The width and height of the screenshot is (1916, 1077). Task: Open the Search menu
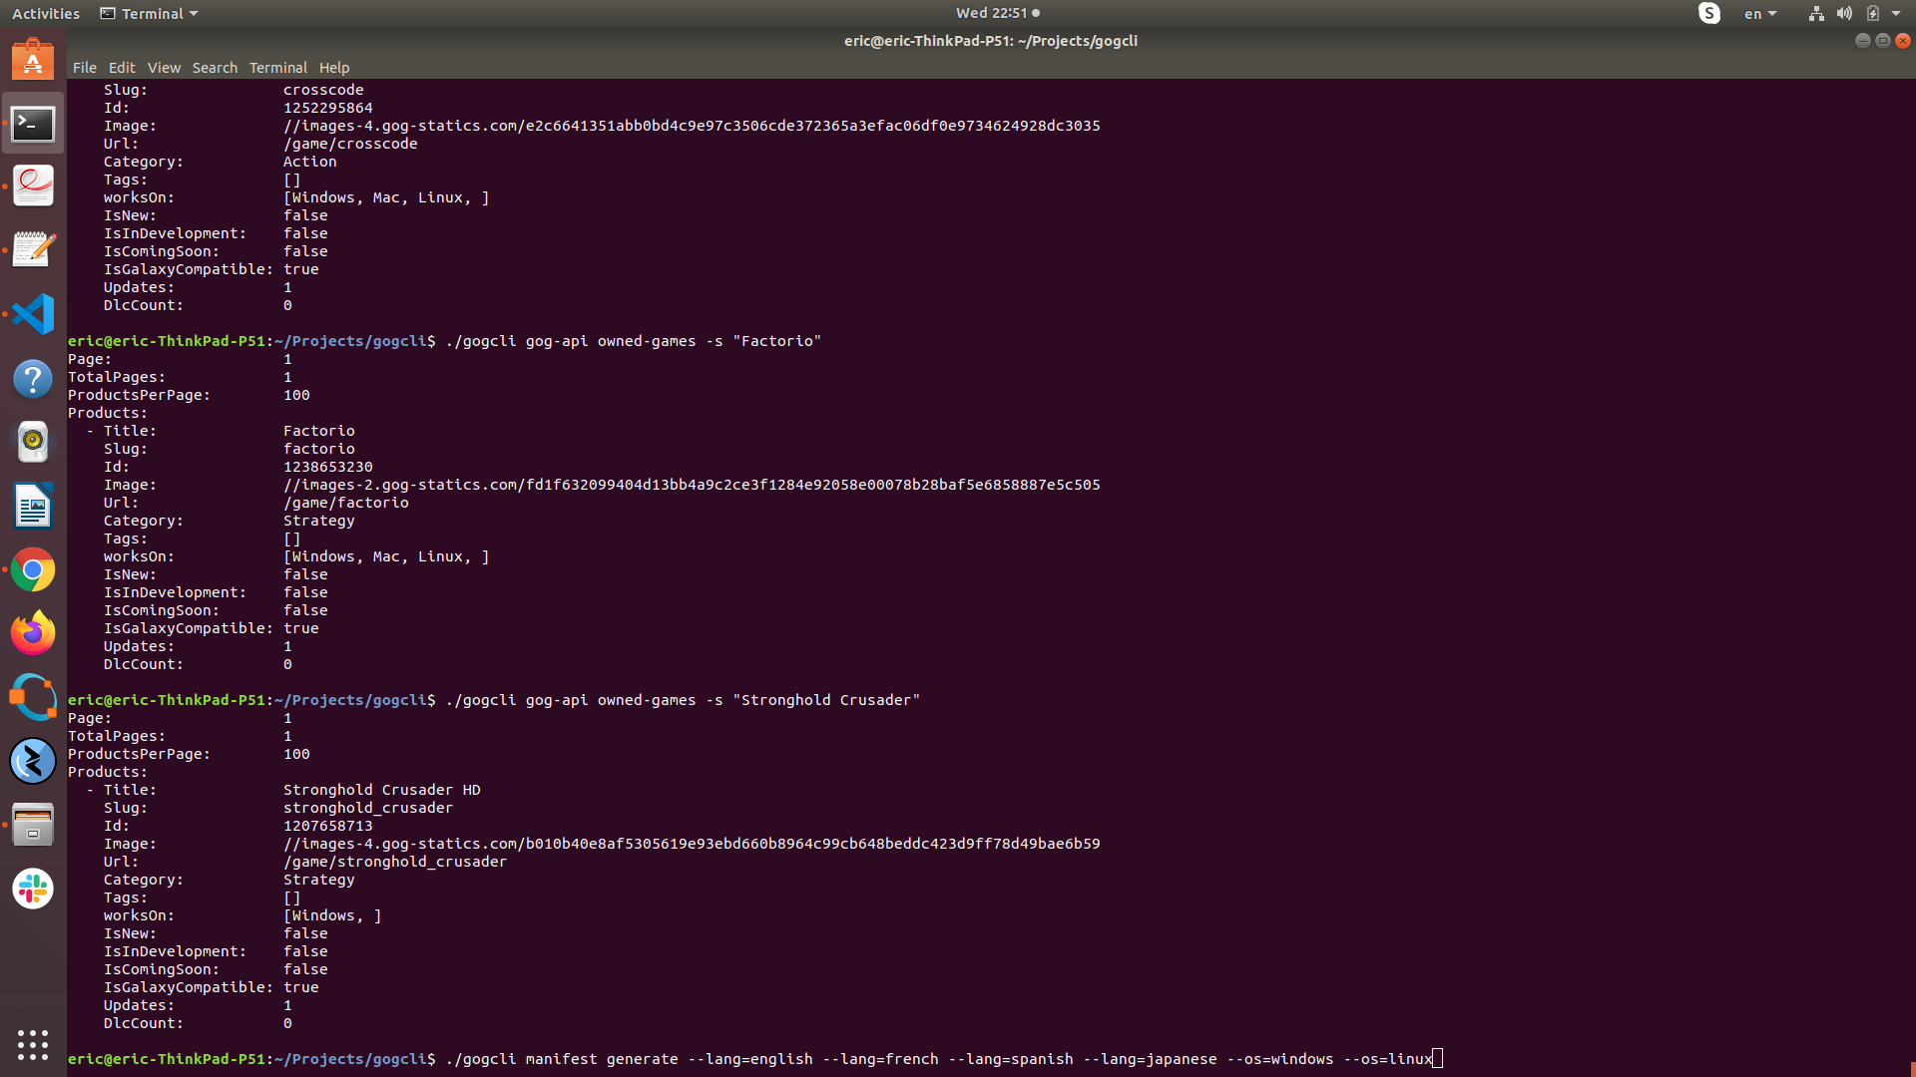pos(215,68)
